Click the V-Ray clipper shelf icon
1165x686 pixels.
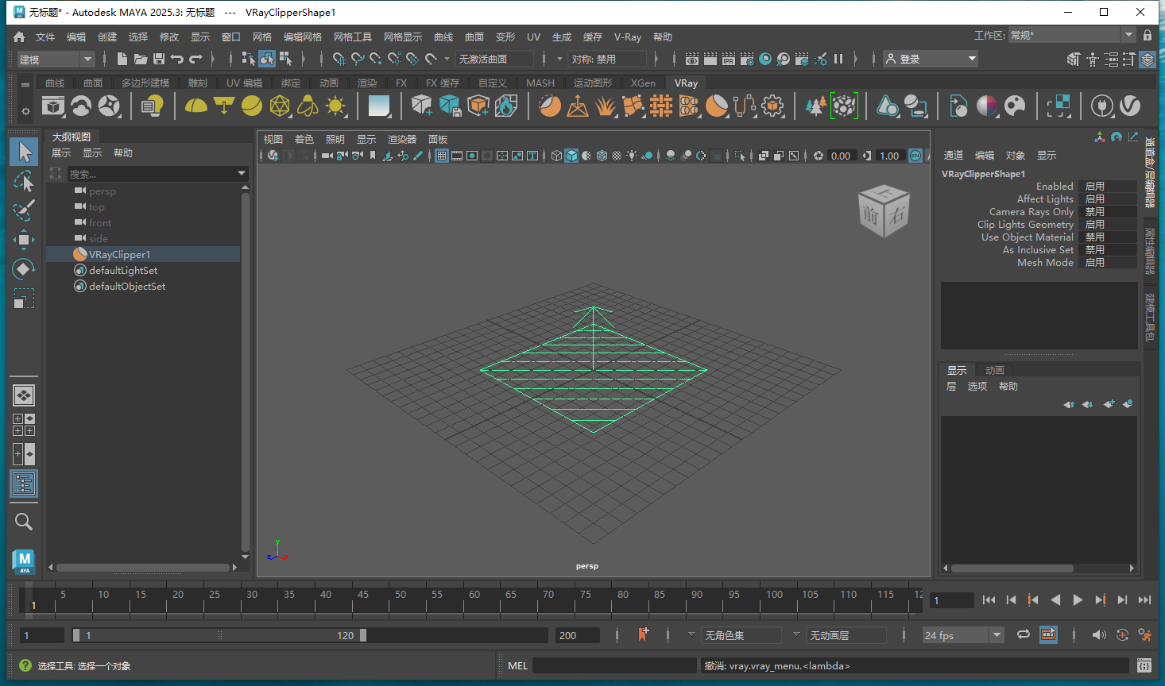pyautogui.click(x=717, y=106)
